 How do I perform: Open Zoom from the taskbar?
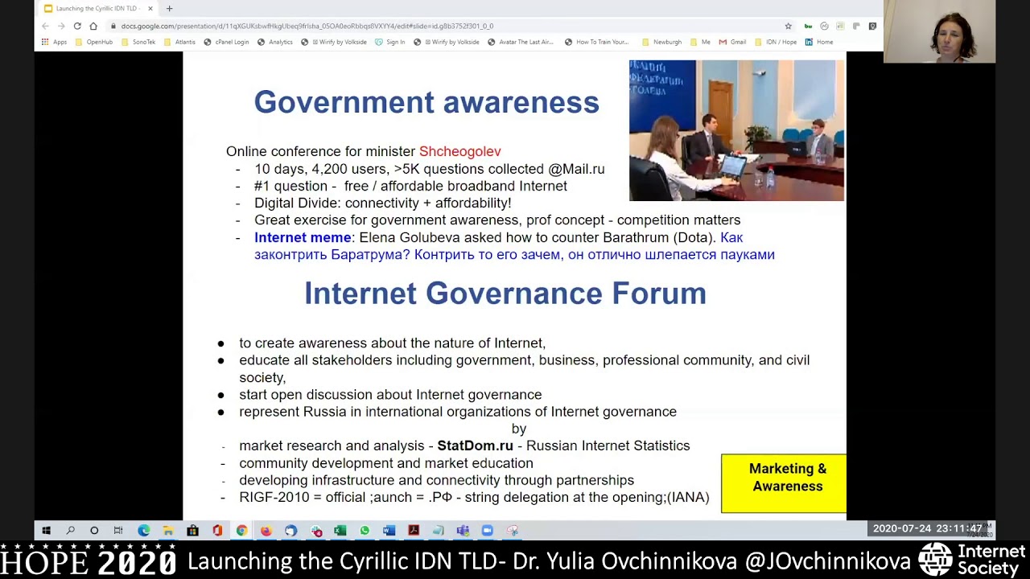pos(487,530)
